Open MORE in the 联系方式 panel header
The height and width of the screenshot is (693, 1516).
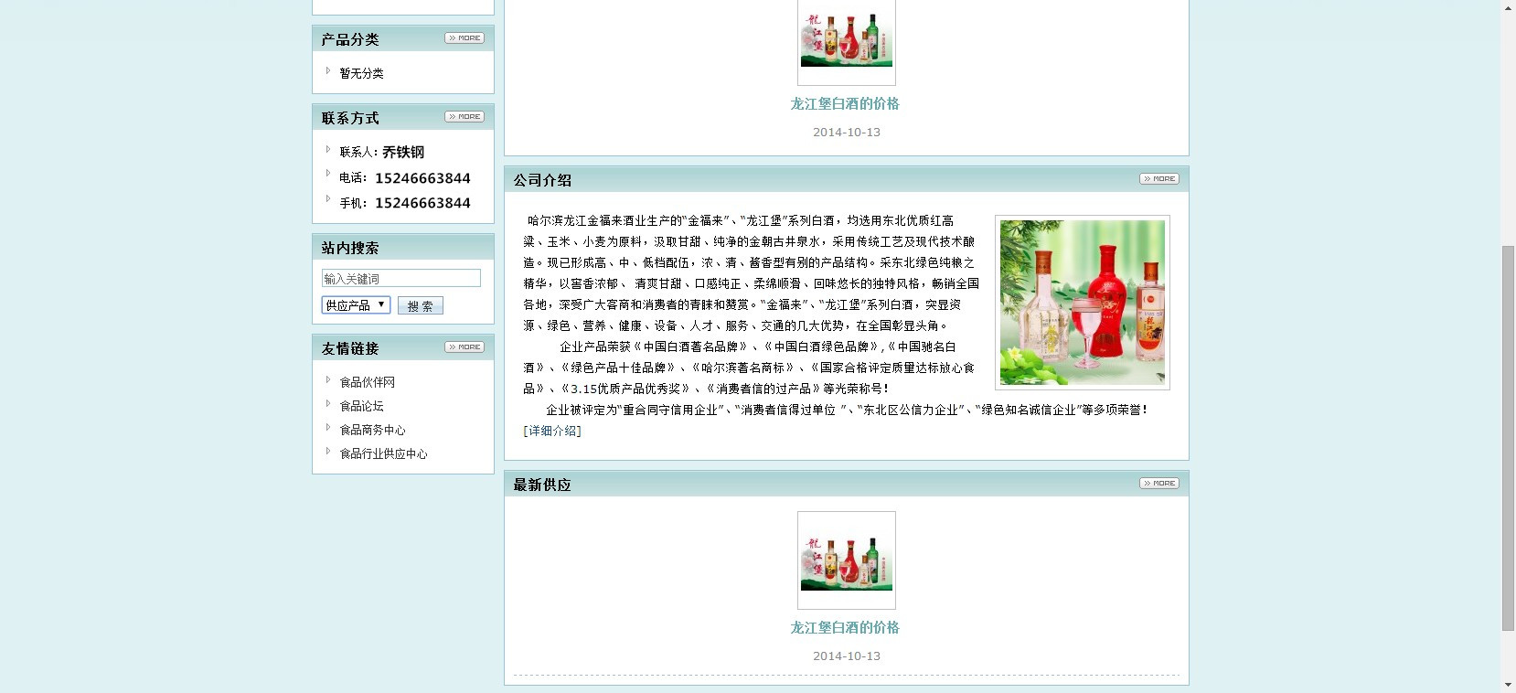(x=464, y=117)
